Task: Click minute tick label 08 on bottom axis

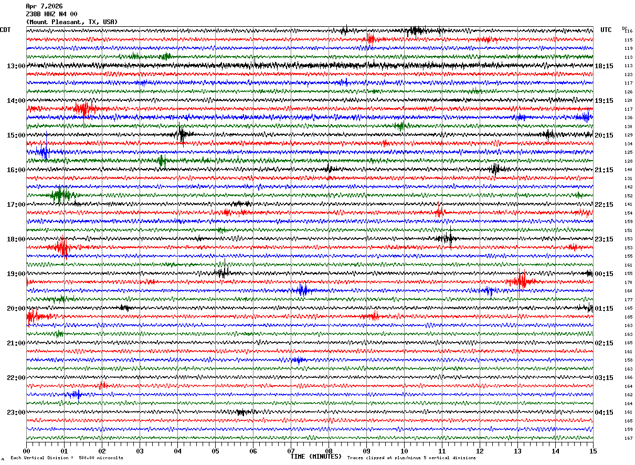Action: tap(329, 451)
